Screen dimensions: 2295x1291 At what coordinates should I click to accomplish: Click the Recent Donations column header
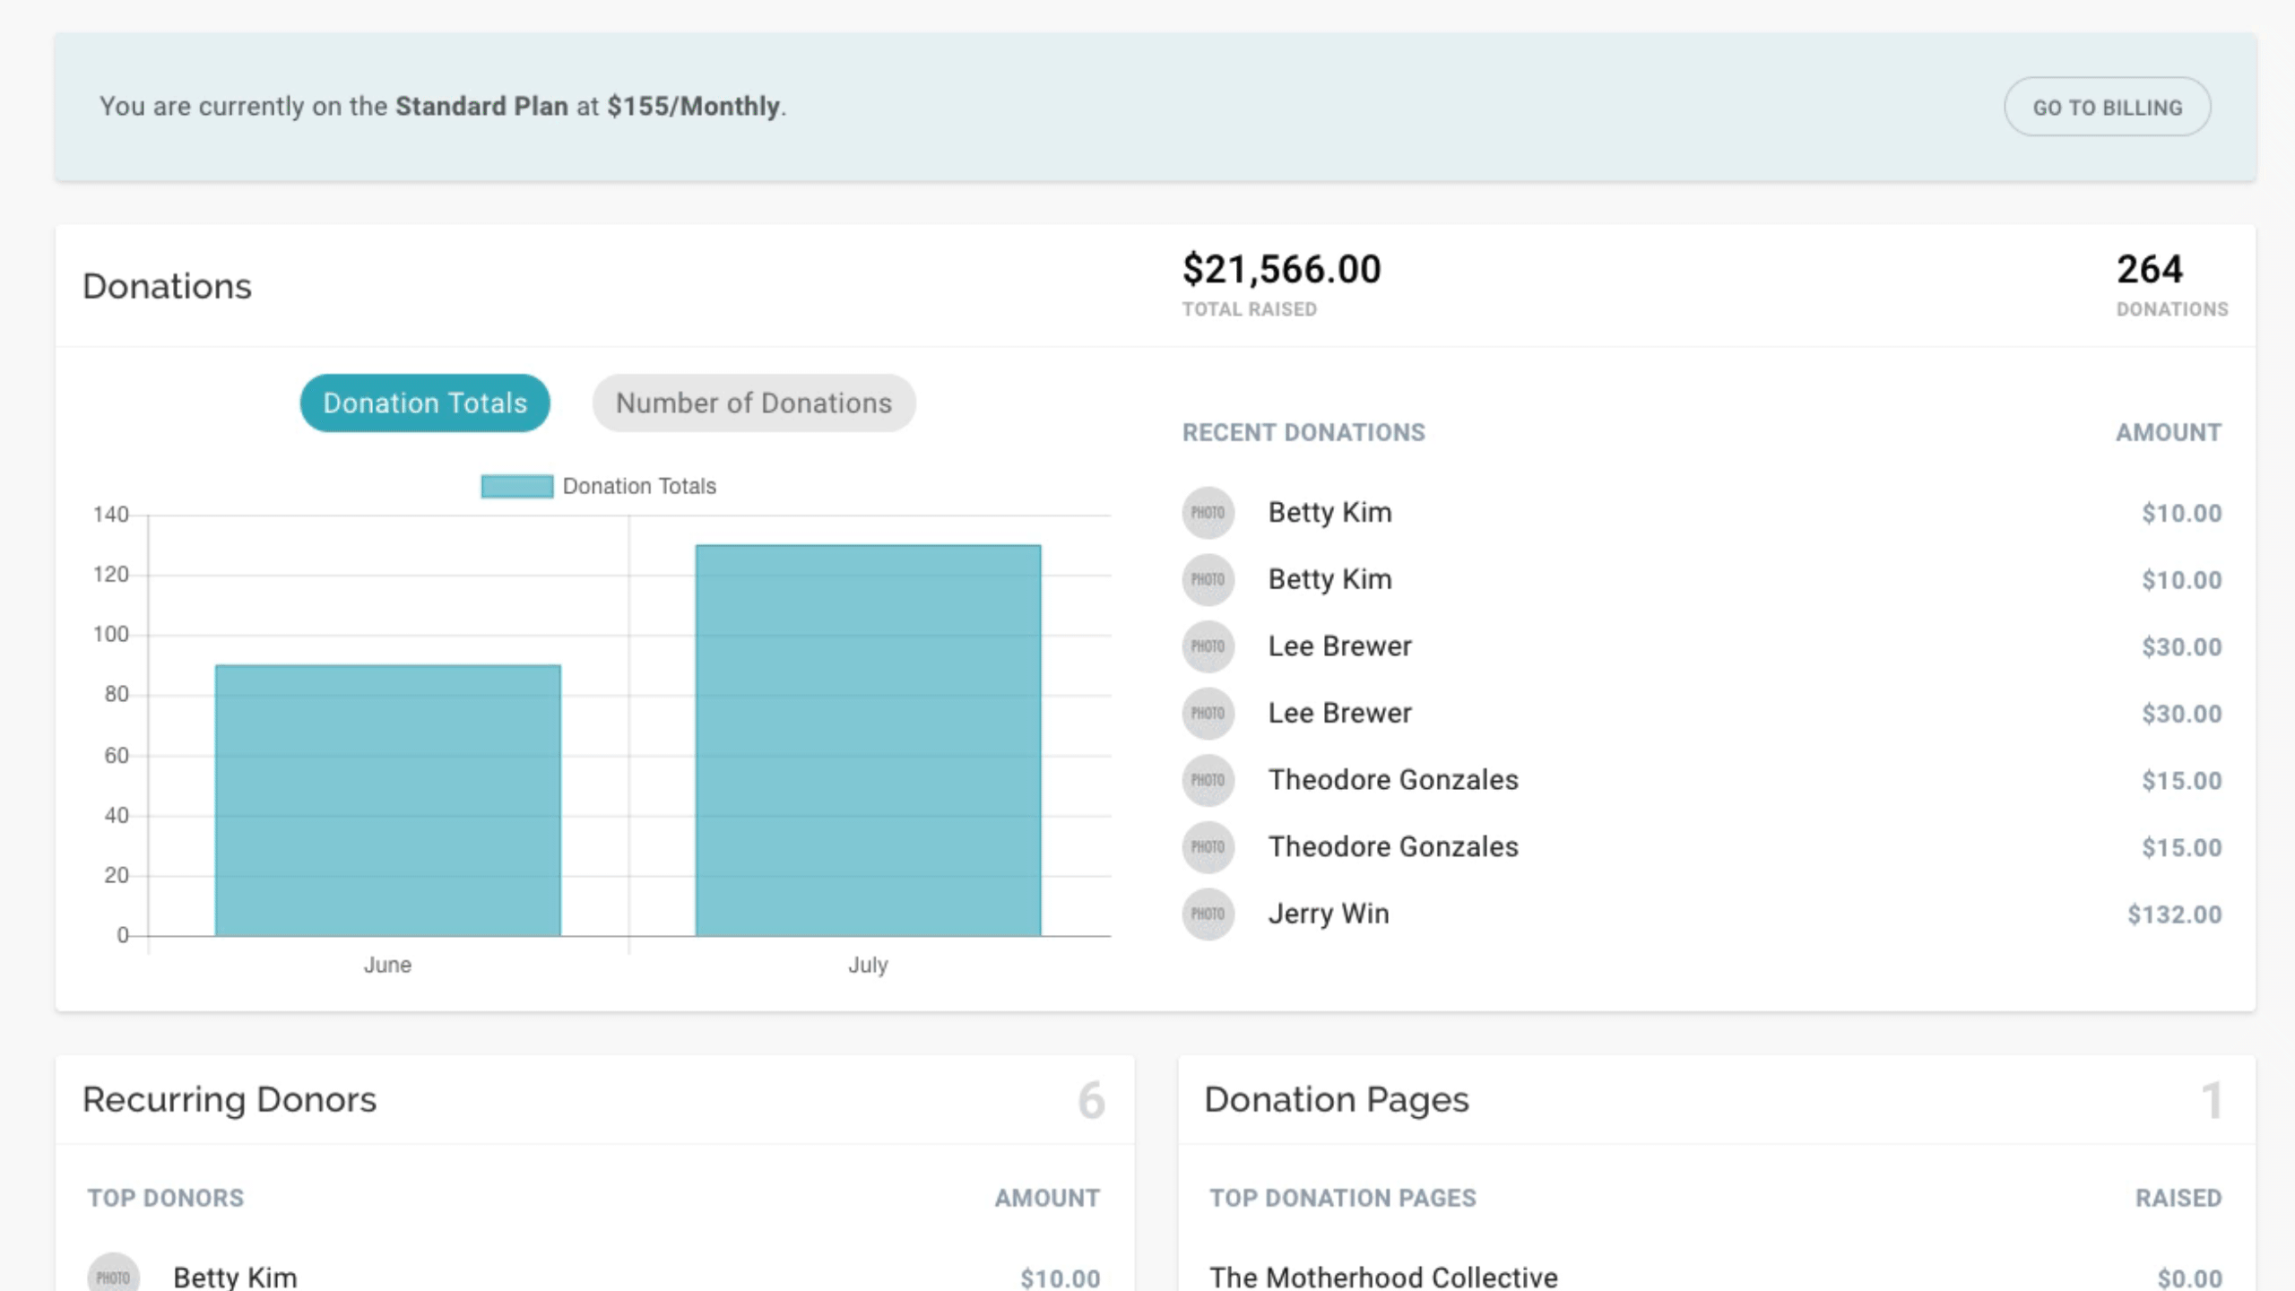[x=1303, y=432]
